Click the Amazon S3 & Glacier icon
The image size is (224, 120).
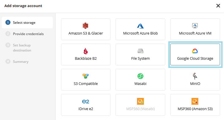pyautogui.click(x=86, y=26)
